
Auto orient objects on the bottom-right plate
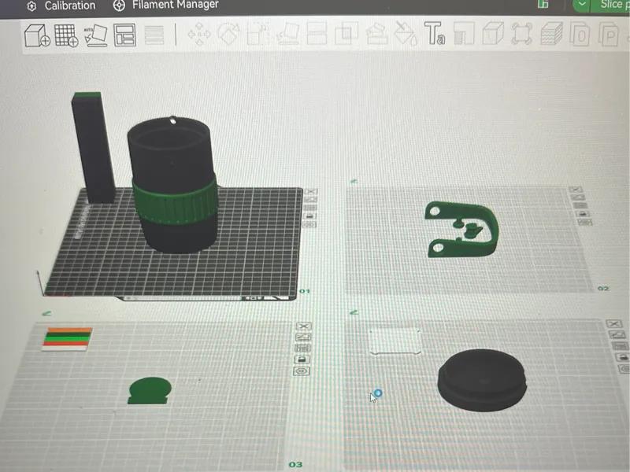(x=617, y=334)
